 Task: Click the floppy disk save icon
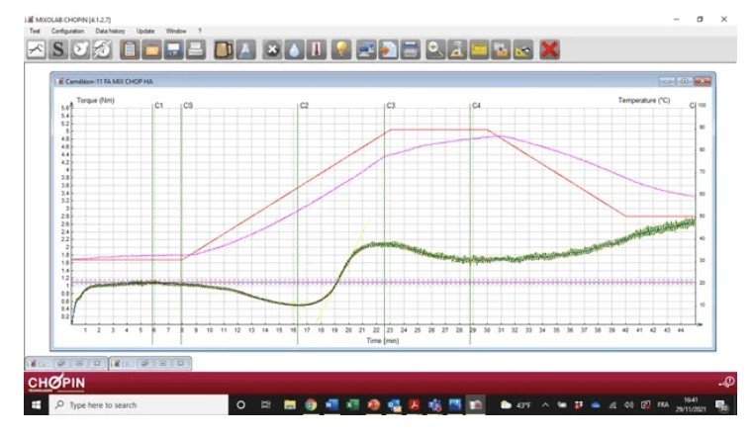[174, 48]
